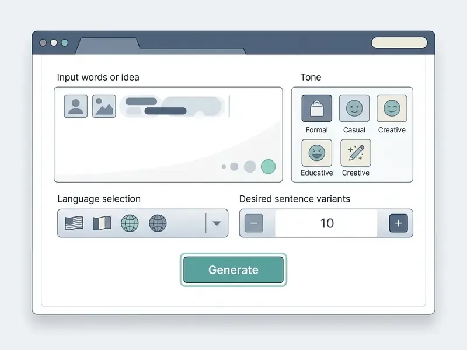The width and height of the screenshot is (467, 350).
Task: Click the person avatar icon in input box
Action: (x=76, y=106)
